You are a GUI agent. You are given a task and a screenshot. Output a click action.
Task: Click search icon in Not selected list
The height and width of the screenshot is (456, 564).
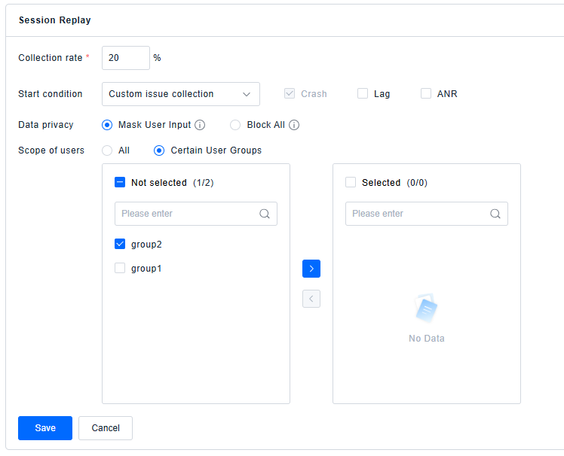click(x=265, y=214)
